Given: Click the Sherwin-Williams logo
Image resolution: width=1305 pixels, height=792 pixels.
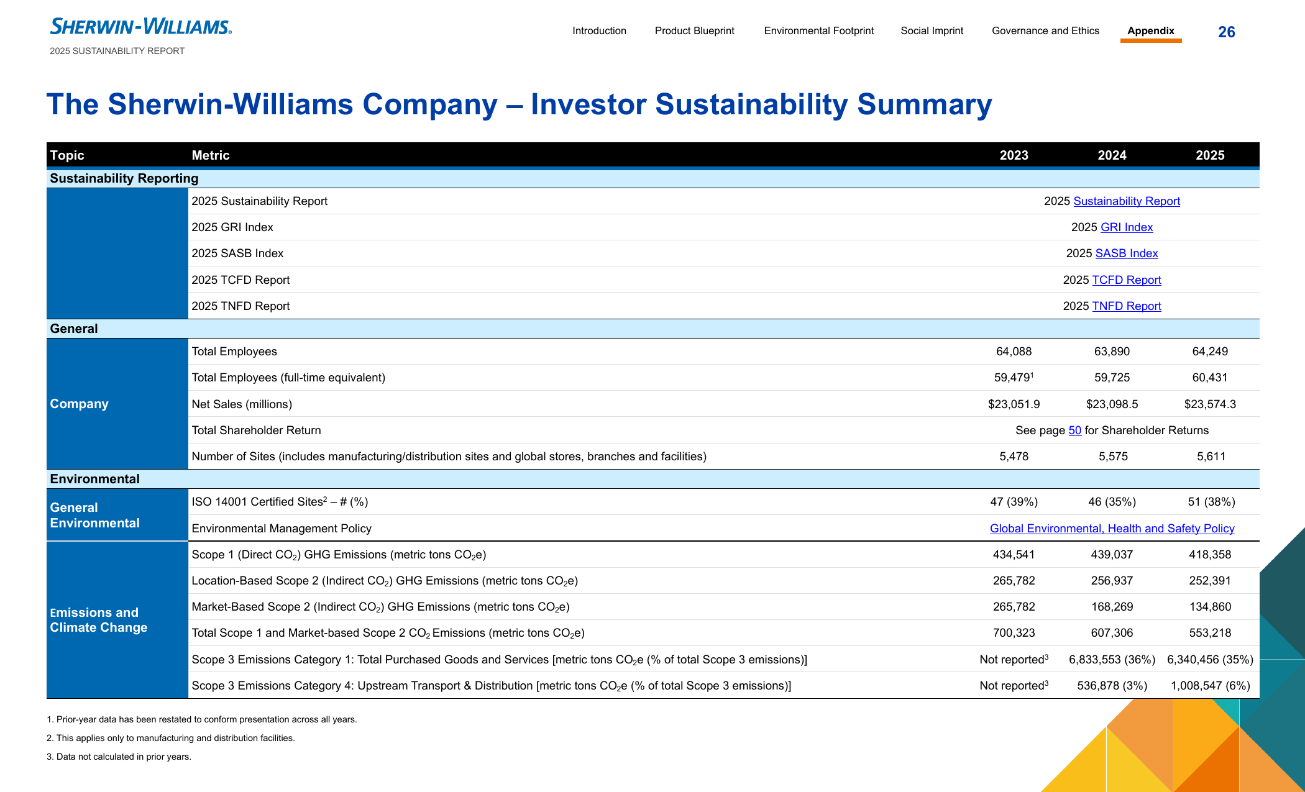Looking at the screenshot, I should (x=140, y=26).
